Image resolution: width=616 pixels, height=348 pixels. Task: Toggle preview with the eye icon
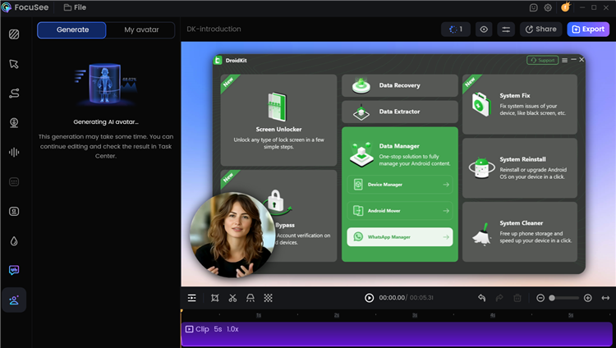(485, 30)
